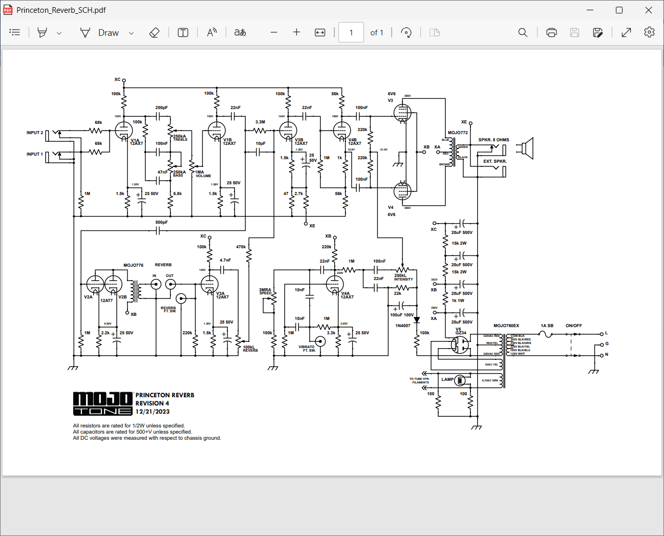Click the PDF file icon in title bar
Viewport: 664px width, 536px height.
[8, 10]
